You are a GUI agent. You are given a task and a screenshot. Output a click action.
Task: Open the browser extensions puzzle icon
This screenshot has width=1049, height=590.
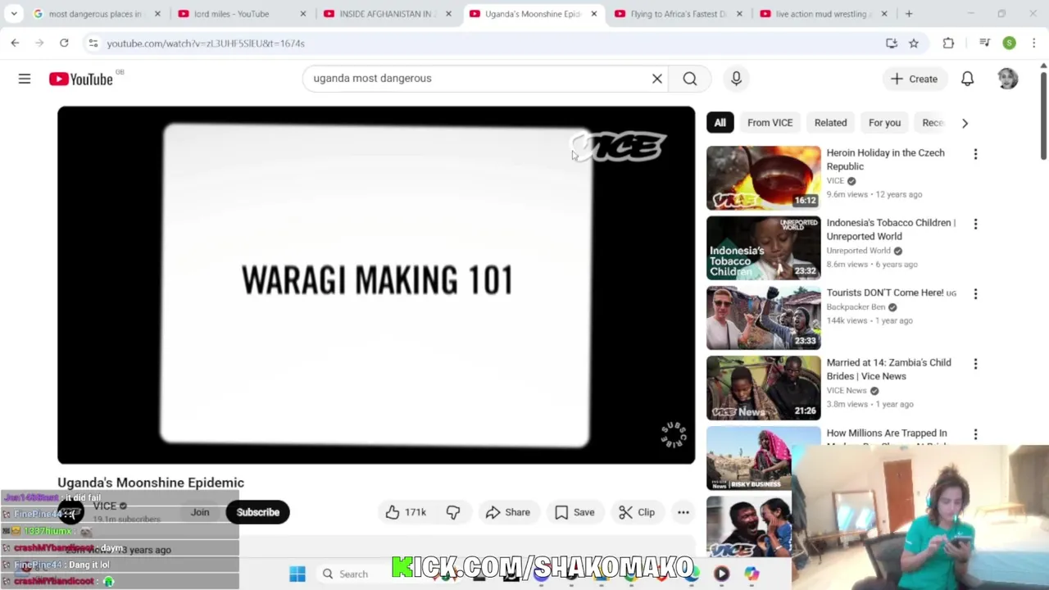tap(948, 43)
